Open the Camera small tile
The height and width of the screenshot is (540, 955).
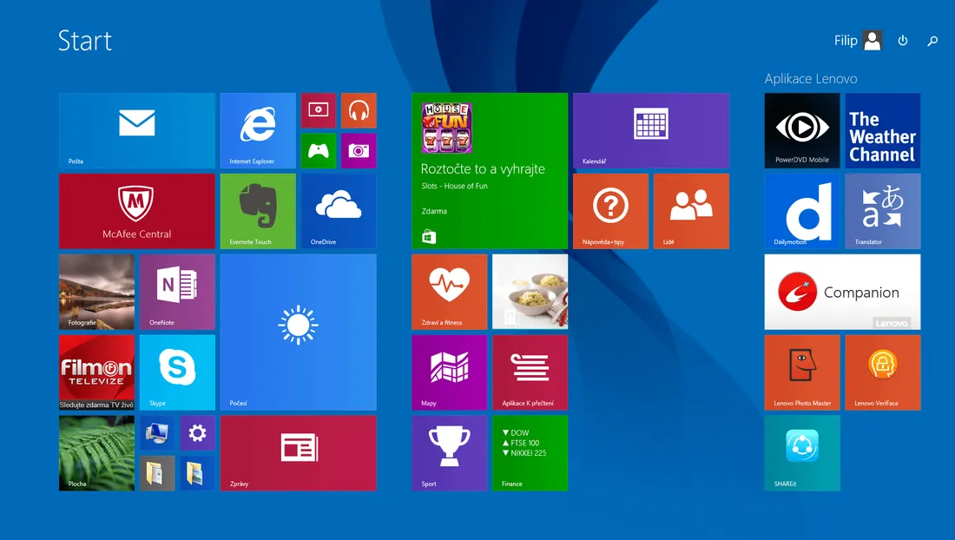coord(359,150)
